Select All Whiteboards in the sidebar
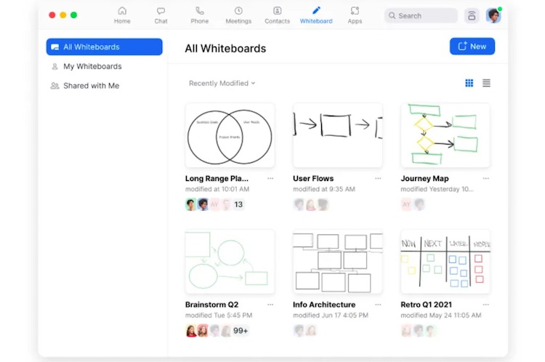This screenshot has height=362, width=545. 104,47
